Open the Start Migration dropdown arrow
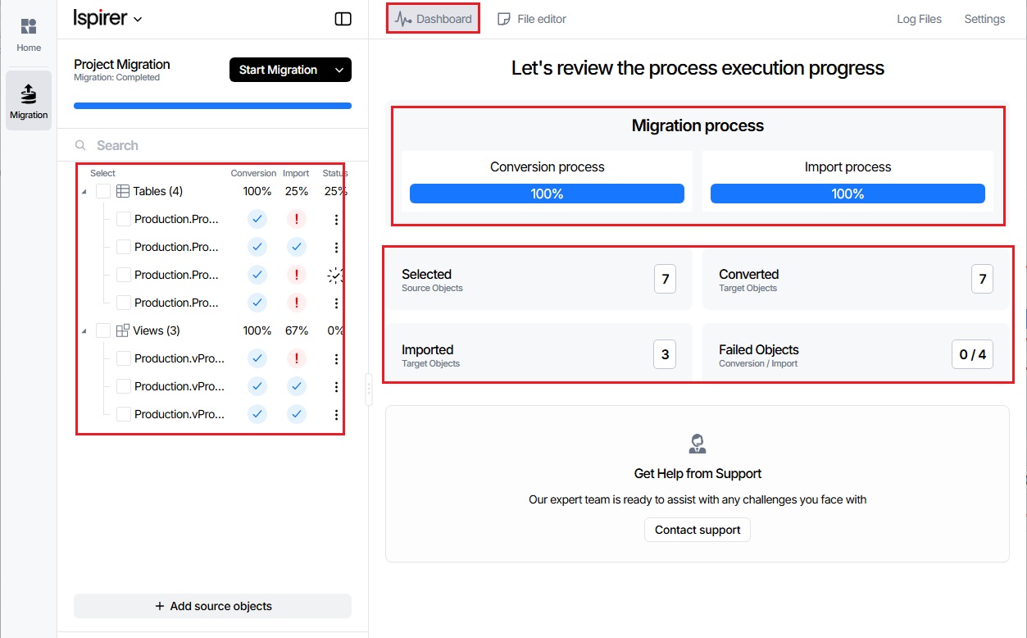Image resolution: width=1027 pixels, height=638 pixels. coord(339,71)
